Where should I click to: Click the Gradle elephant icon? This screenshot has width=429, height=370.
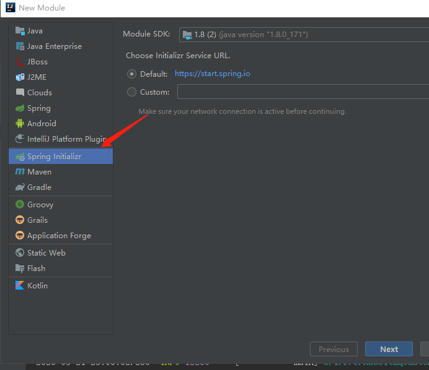click(x=20, y=187)
